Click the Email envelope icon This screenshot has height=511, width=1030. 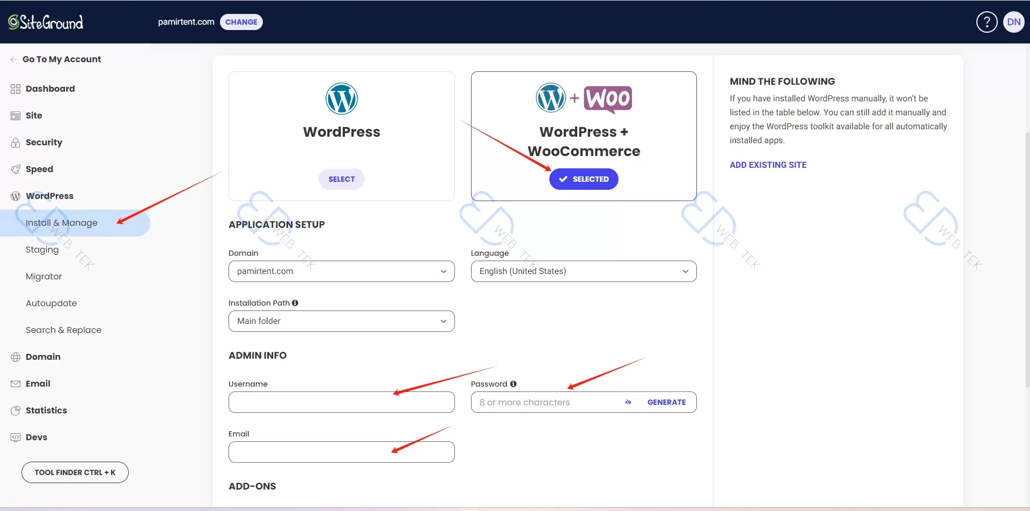16,384
